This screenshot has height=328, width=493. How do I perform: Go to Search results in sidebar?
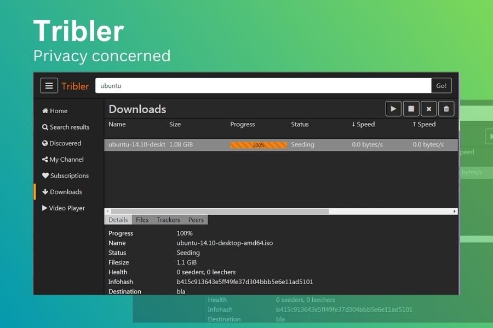66,127
